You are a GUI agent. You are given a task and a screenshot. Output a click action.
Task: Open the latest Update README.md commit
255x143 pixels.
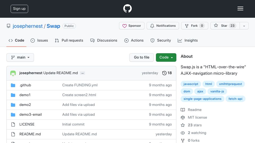click(x=61, y=73)
